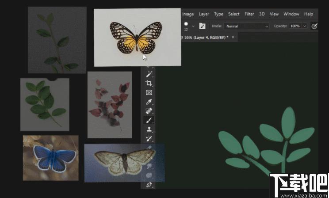The image size is (329, 198).
Task: Toggle pressure for opacity button
Action: tap(314, 26)
